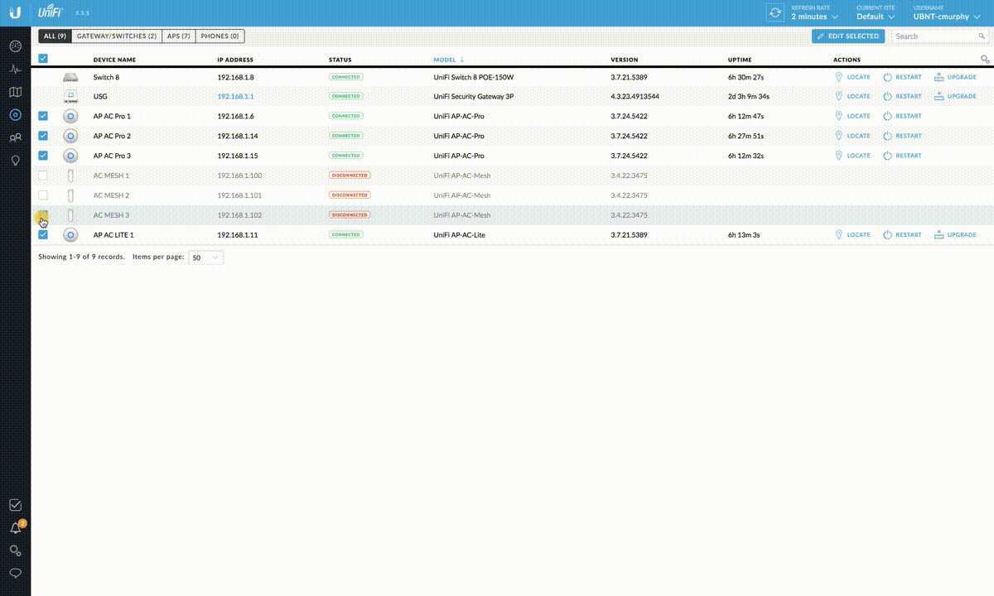Viewport: 994px width, 596px height.
Task: Switch to the APS (7) tab
Action: [179, 36]
